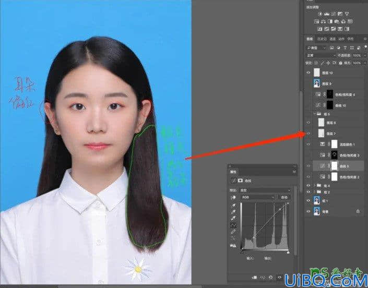The image size is (368, 288).
Task: Add a Curves adjustment from Adjustments panel
Action: click(333, 14)
